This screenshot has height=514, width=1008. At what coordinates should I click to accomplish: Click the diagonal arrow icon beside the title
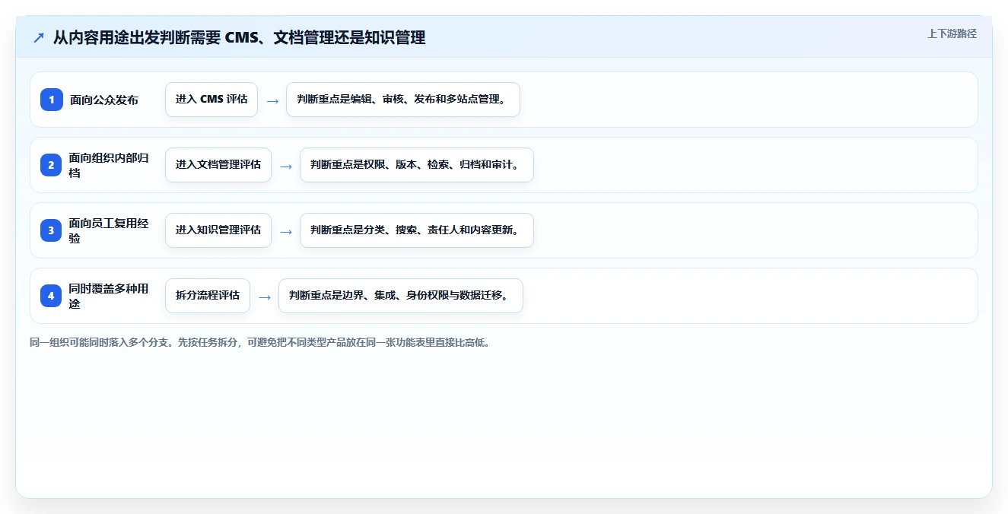coord(38,38)
